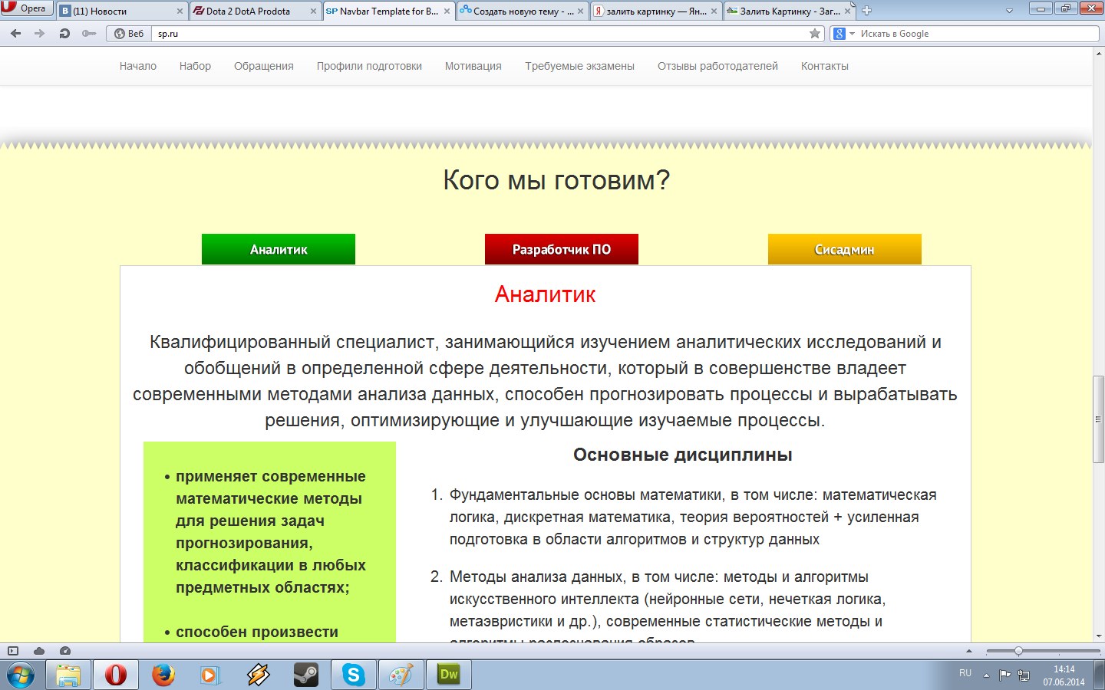Go forward with the browser forward arrow
Image resolution: width=1105 pixels, height=690 pixels.
tap(40, 34)
